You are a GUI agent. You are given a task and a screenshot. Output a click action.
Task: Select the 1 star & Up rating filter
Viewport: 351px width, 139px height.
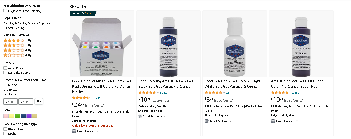click(17, 55)
